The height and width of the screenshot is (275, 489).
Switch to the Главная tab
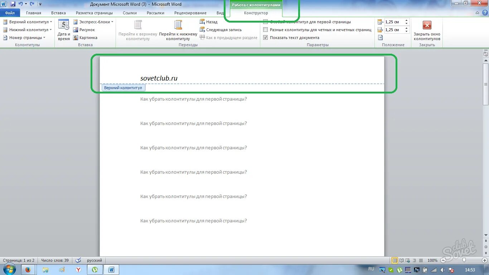(x=34, y=13)
